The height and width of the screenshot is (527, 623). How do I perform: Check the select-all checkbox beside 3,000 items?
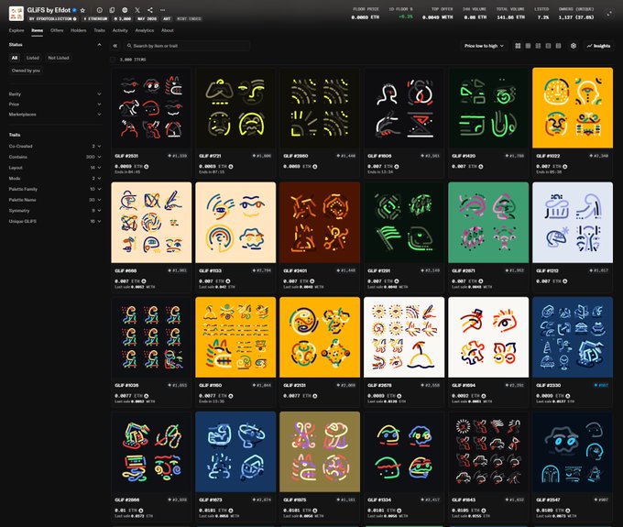coord(114,60)
